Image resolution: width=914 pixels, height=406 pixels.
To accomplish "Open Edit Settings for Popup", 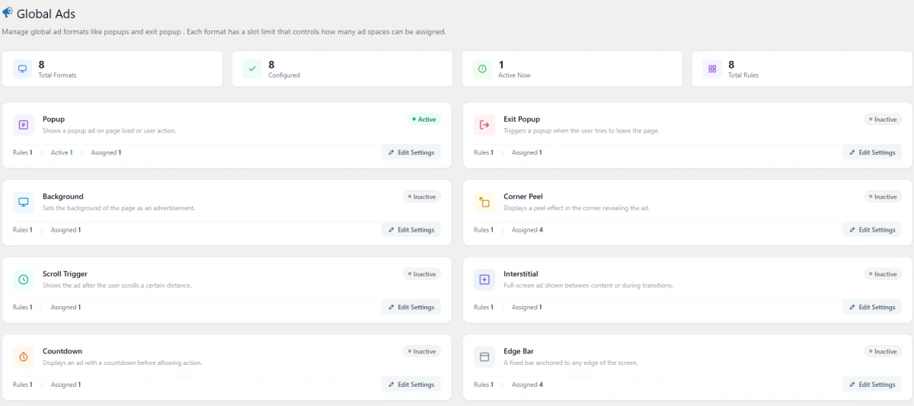I will (x=411, y=152).
